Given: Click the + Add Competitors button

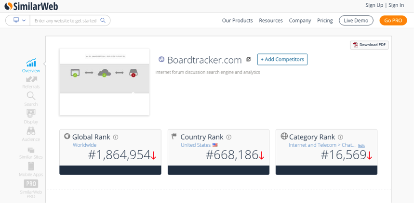Looking at the screenshot, I should point(282,59).
